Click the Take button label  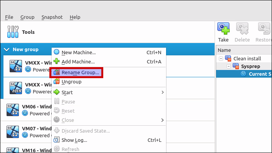click(223, 40)
